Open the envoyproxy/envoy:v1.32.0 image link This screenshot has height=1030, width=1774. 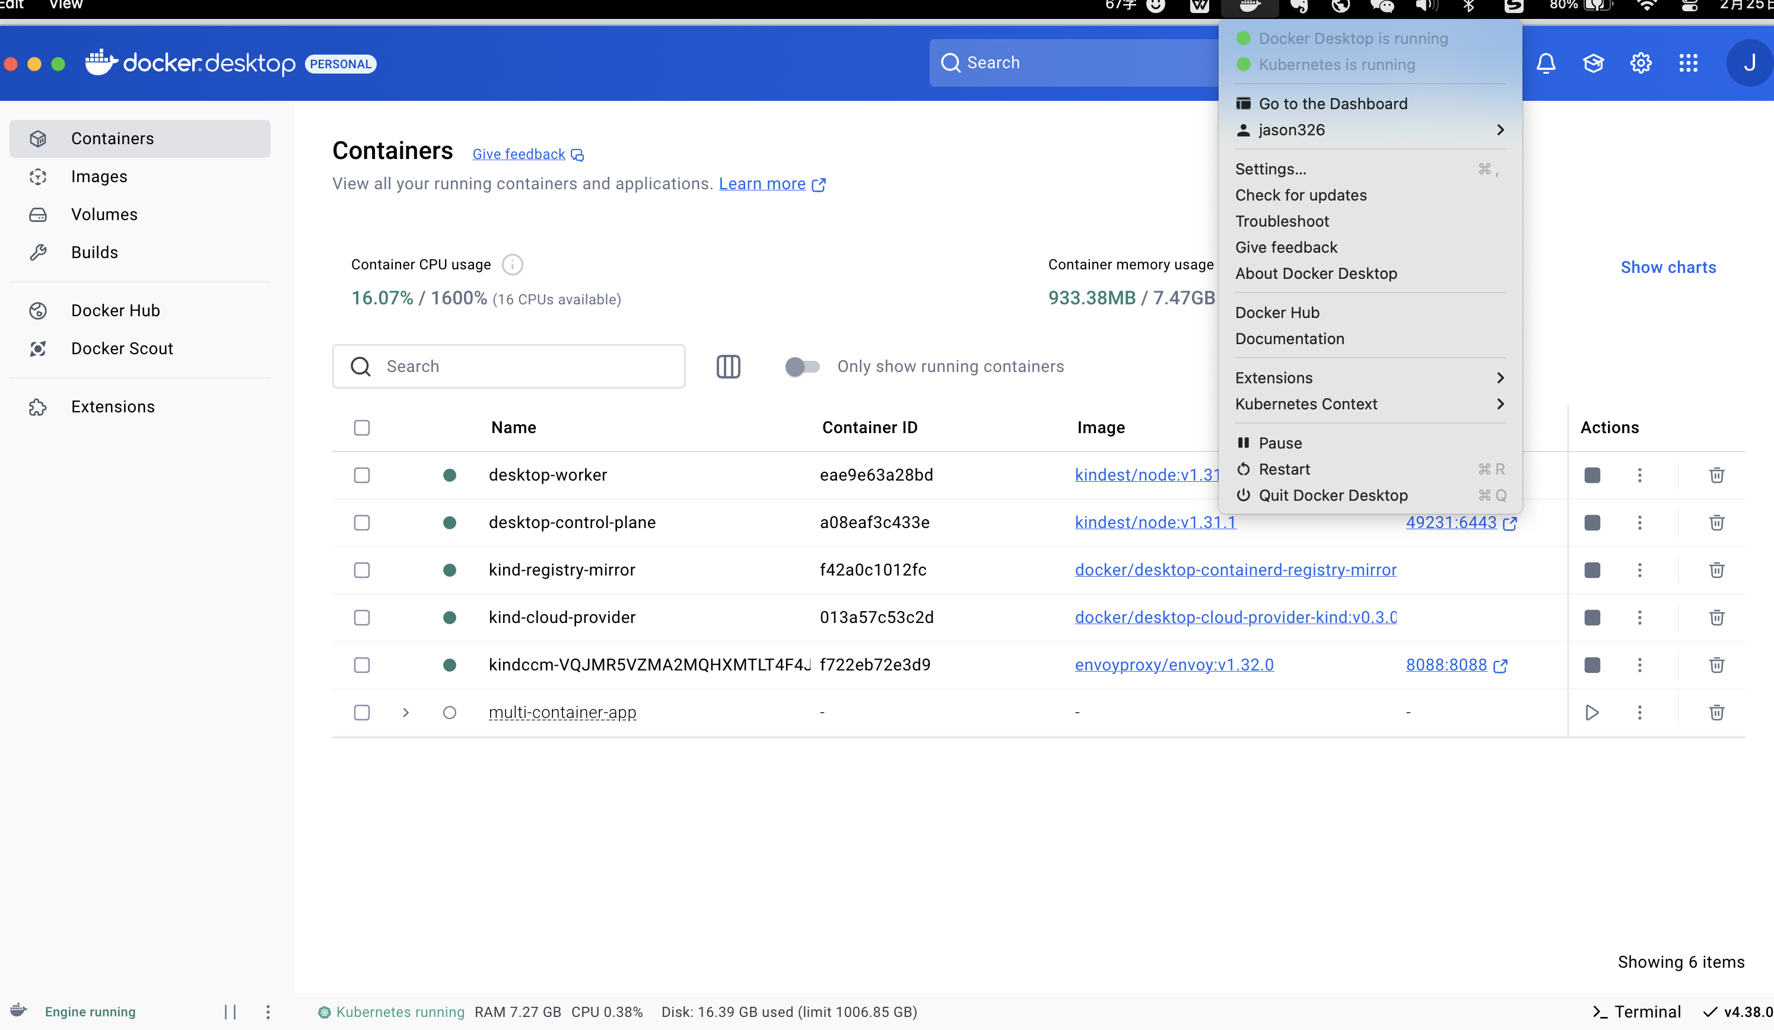[1174, 665]
